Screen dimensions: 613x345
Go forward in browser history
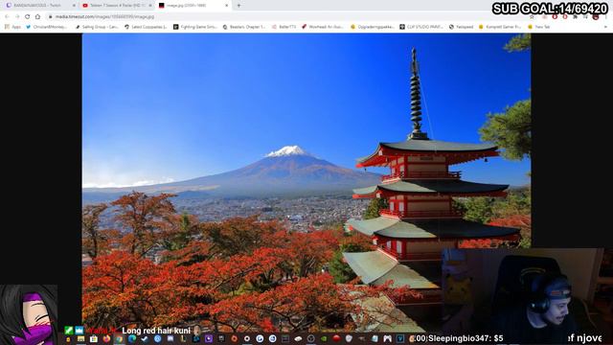pyautogui.click(x=17, y=17)
